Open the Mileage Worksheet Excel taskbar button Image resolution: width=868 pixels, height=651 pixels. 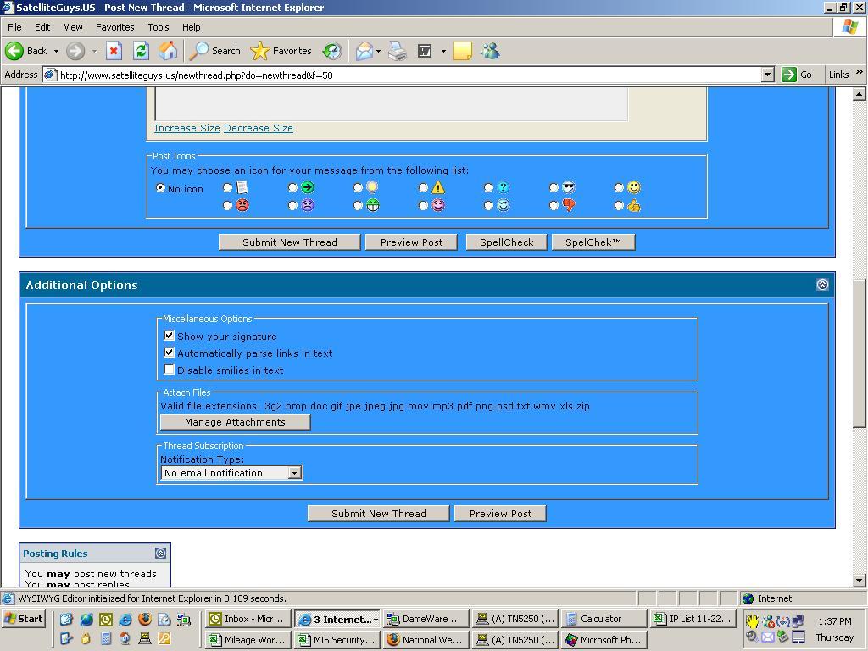coord(248,640)
